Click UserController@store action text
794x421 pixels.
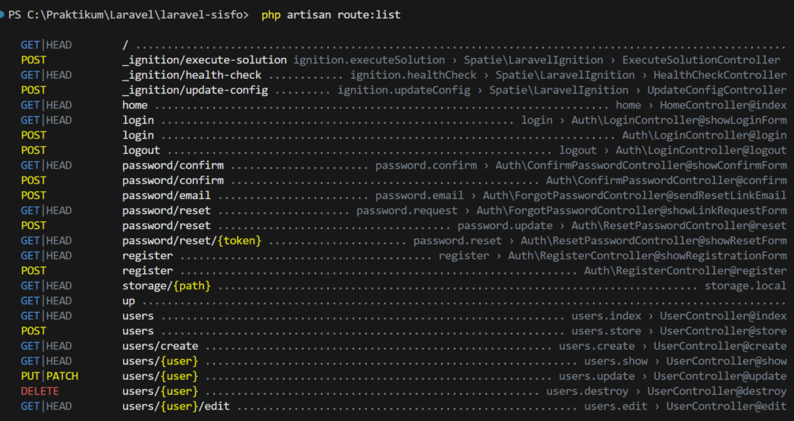(723, 331)
